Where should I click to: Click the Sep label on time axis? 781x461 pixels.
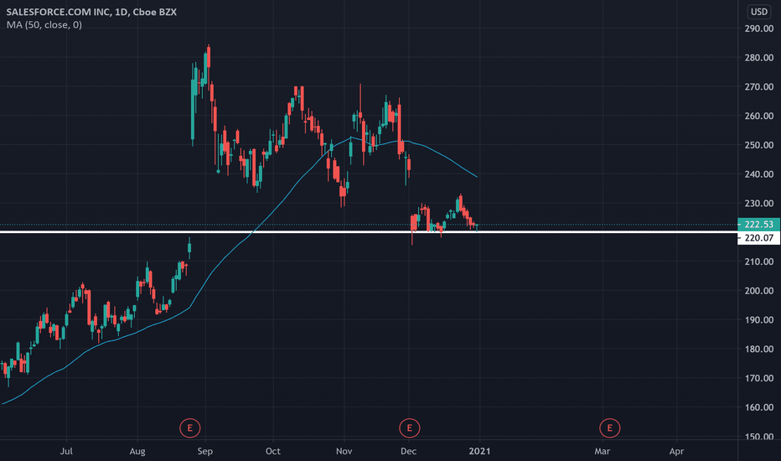pos(204,451)
